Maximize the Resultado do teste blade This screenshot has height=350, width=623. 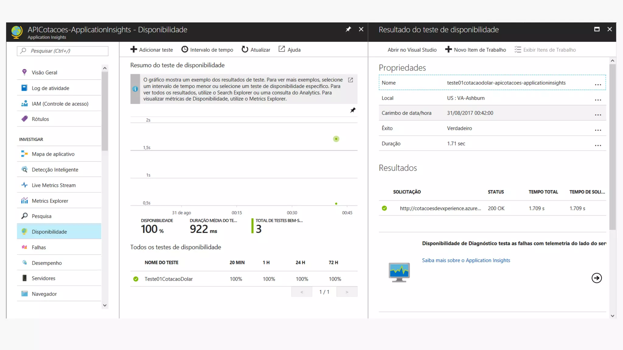pos(597,29)
